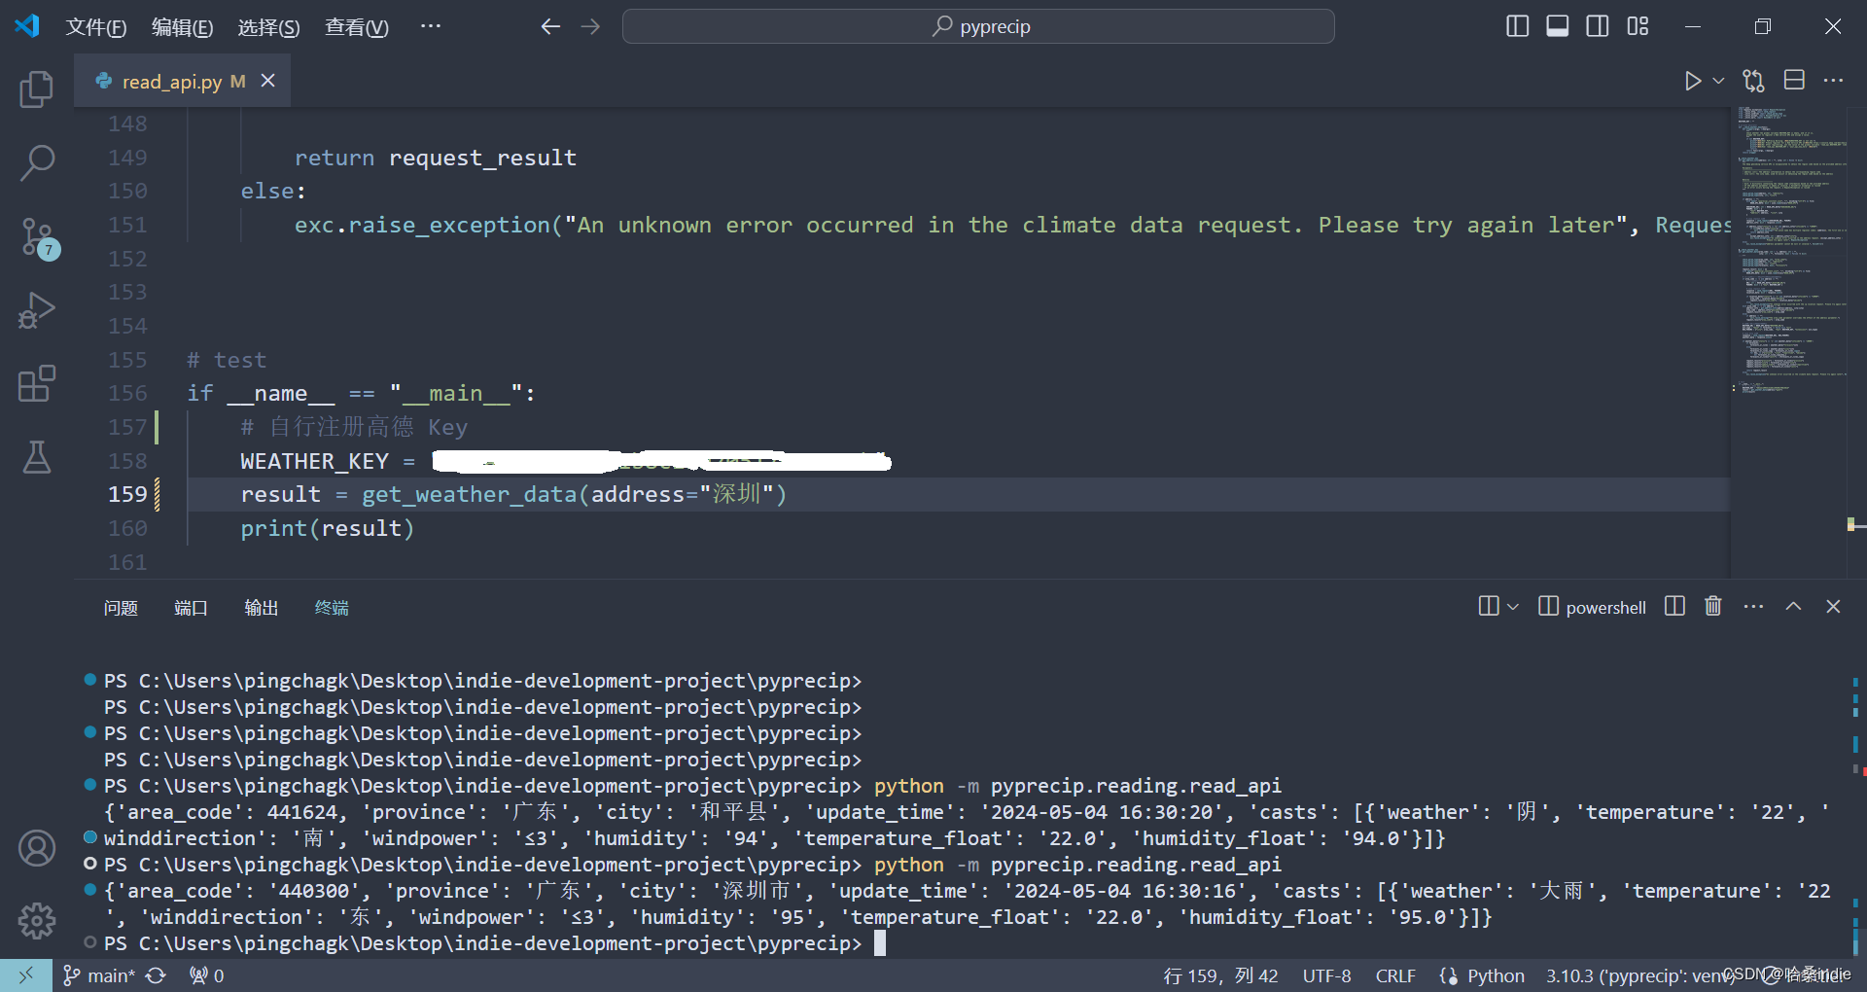1867x992 pixels.
Task: Go forward with the right arrow
Action: (x=590, y=26)
